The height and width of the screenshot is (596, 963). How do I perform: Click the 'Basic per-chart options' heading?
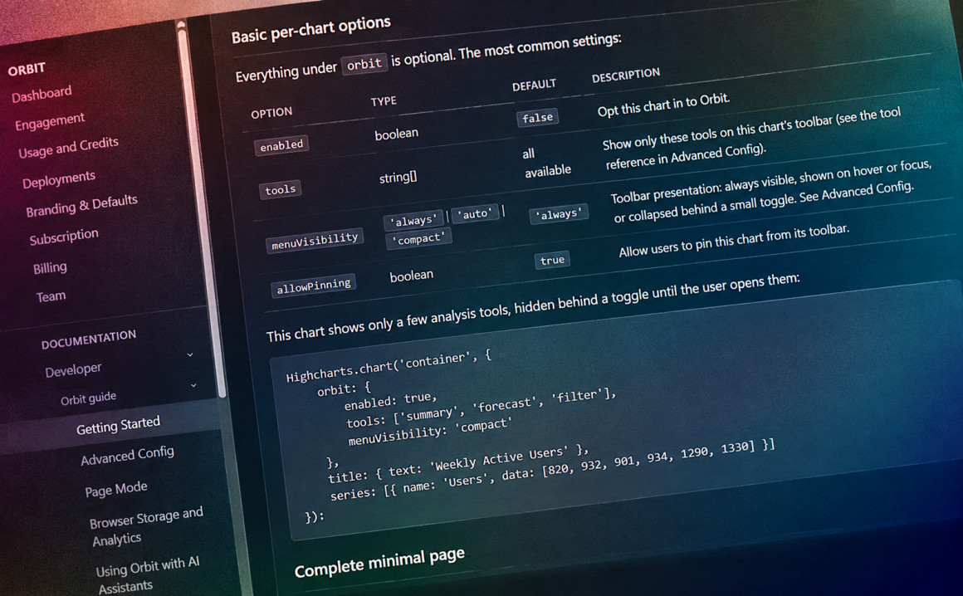[x=310, y=29]
